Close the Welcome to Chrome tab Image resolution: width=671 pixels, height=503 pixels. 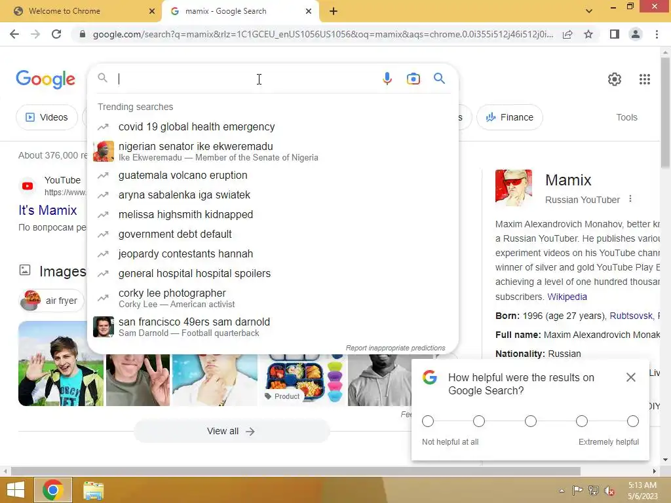[x=152, y=11]
